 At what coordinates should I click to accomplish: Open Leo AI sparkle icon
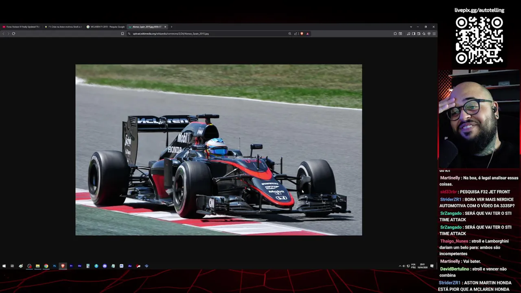click(x=424, y=33)
